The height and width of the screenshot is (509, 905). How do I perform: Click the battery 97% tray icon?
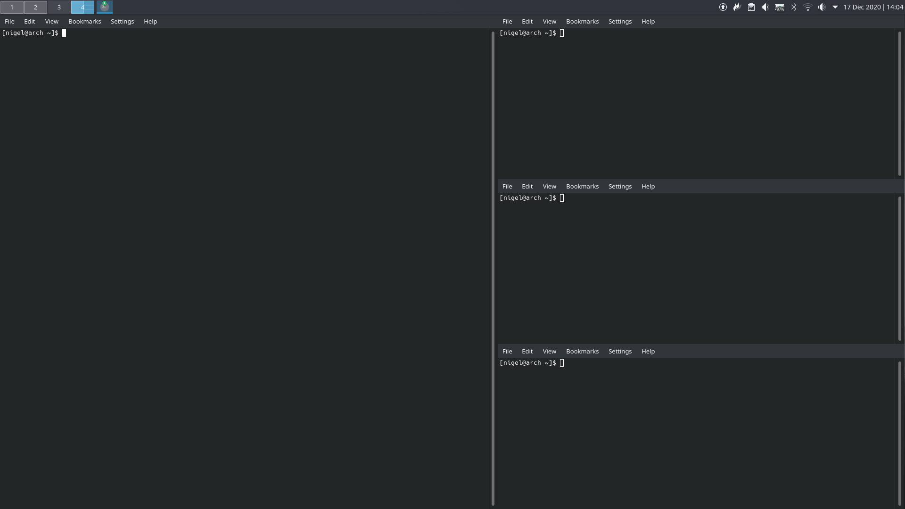(x=779, y=7)
